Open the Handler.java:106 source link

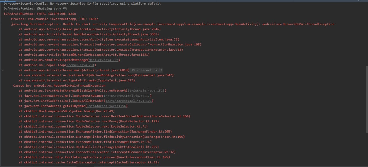pos(103,60)
